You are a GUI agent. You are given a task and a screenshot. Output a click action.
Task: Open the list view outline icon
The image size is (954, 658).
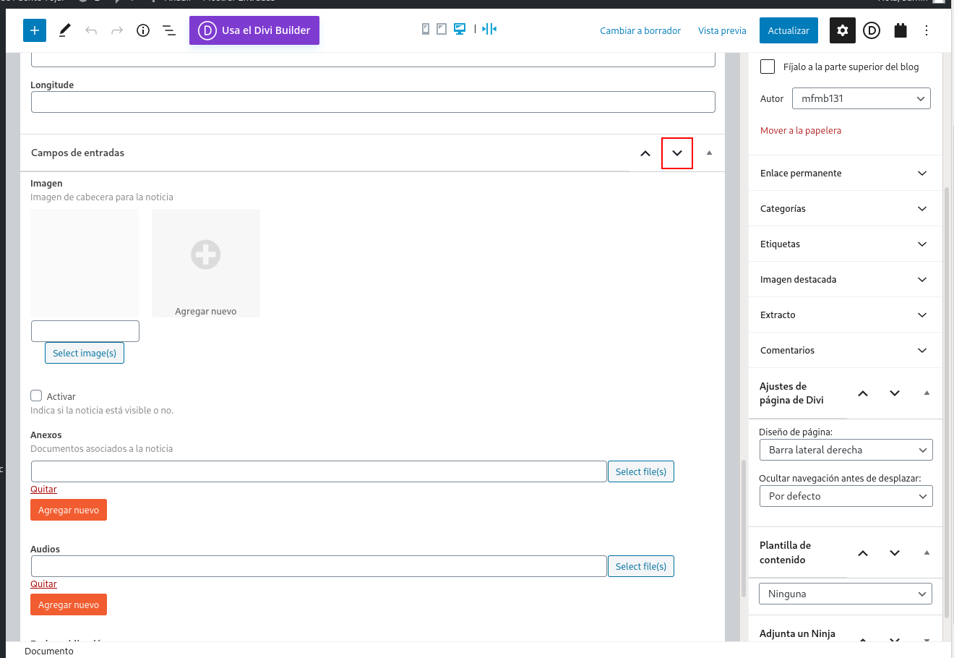169,30
